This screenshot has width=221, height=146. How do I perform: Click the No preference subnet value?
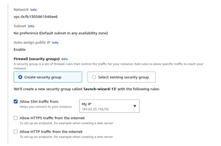click(x=61, y=33)
